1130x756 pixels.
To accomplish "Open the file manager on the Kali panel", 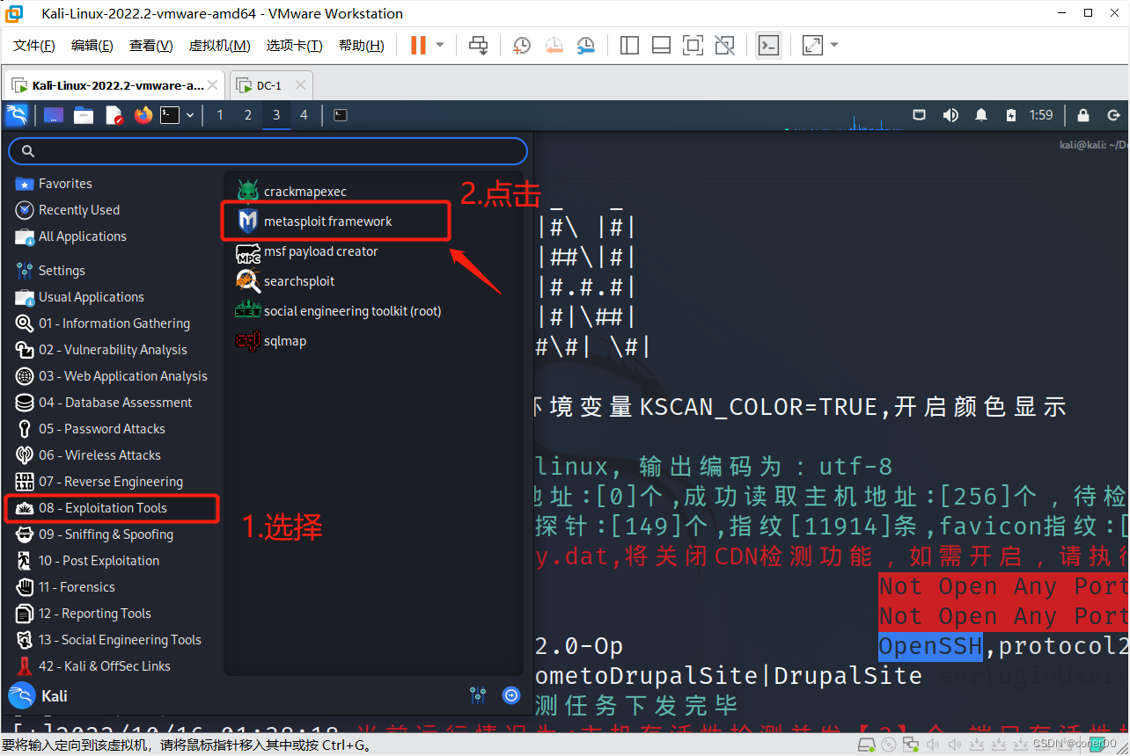I will coord(84,114).
